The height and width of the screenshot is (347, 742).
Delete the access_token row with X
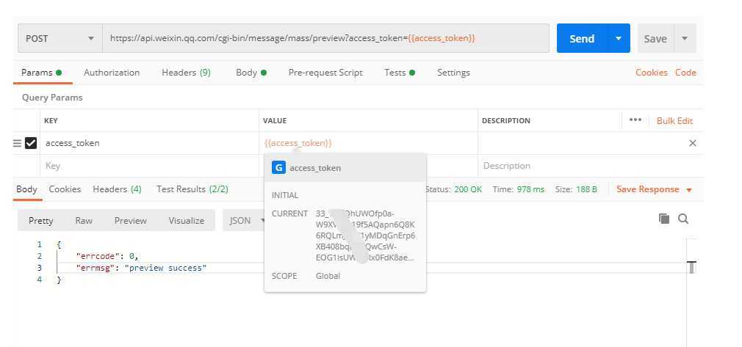[692, 143]
